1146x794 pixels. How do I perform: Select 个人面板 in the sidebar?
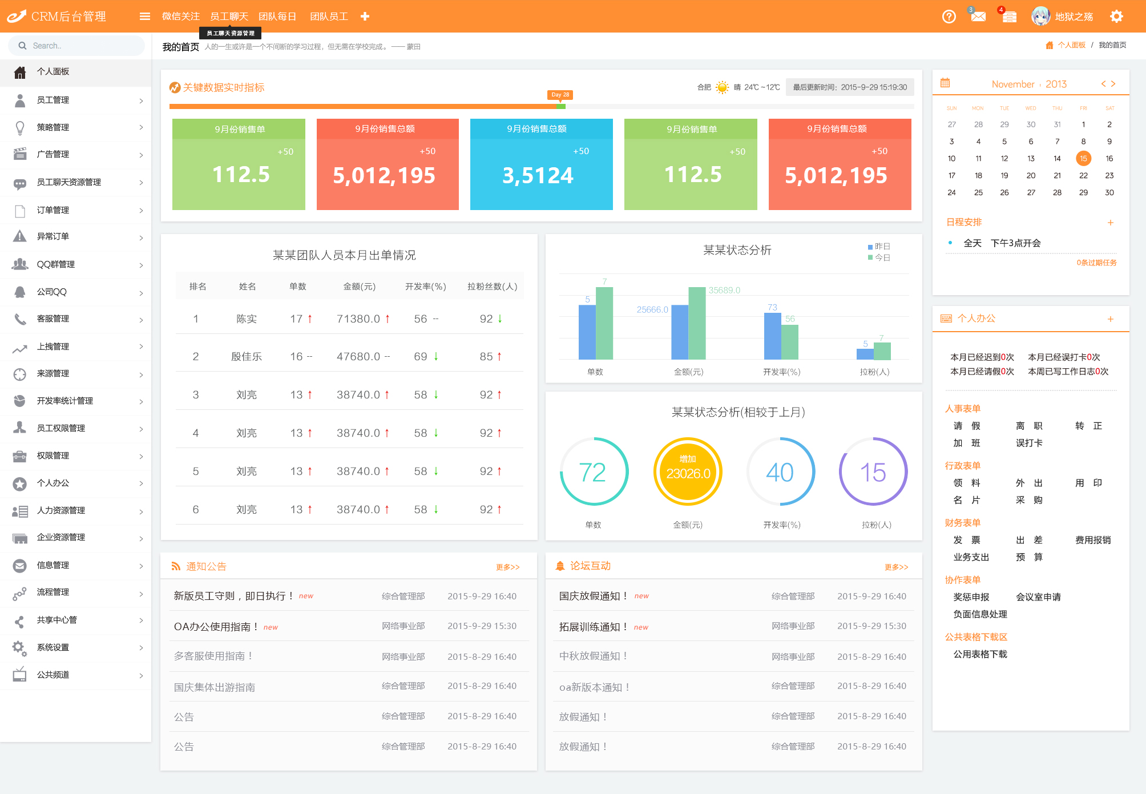click(75, 72)
